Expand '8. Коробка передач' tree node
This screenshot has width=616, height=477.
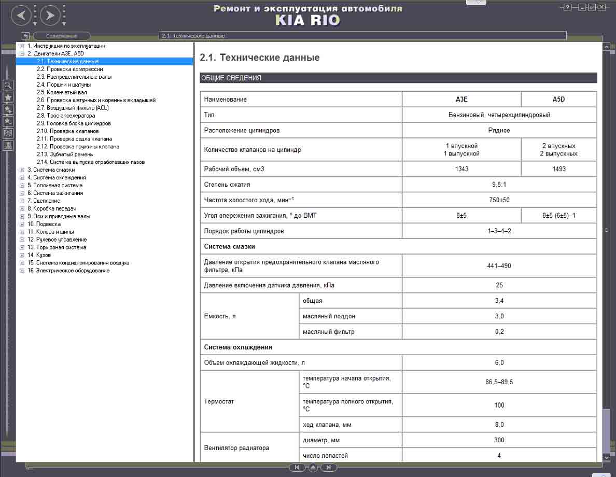[x=22, y=208]
